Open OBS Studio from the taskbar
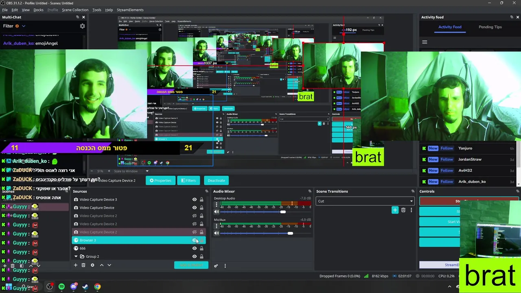The image size is (521, 293). 50,286
